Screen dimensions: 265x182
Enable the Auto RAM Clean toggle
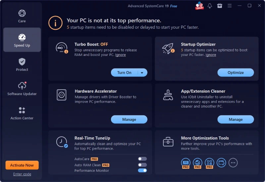pyautogui.click(x=142, y=165)
